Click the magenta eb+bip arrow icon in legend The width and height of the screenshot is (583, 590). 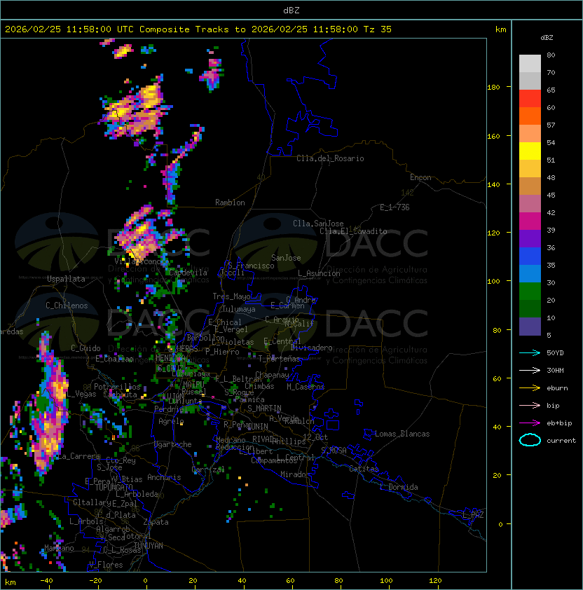point(530,423)
